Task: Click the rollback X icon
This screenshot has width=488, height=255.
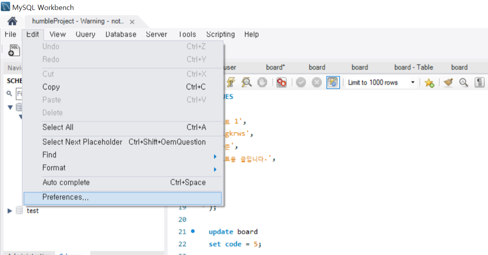Action: pos(316,82)
